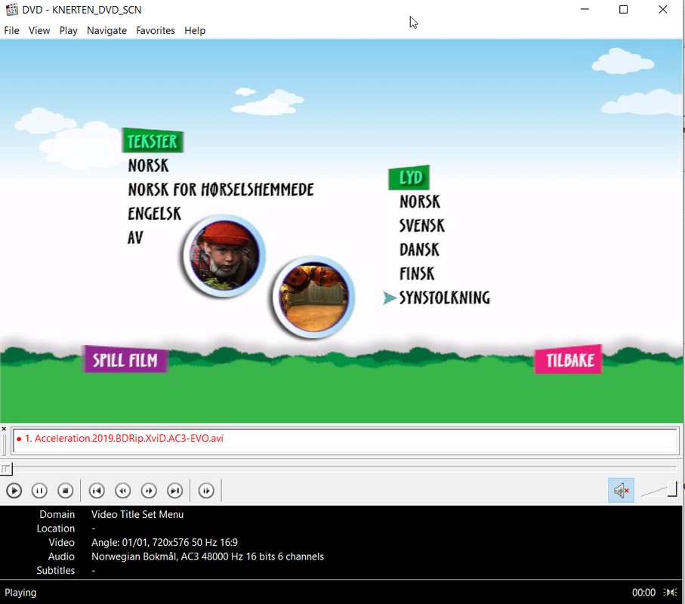This screenshot has height=604, width=685.
Task: Click the Playing status text
Action: [x=20, y=593]
